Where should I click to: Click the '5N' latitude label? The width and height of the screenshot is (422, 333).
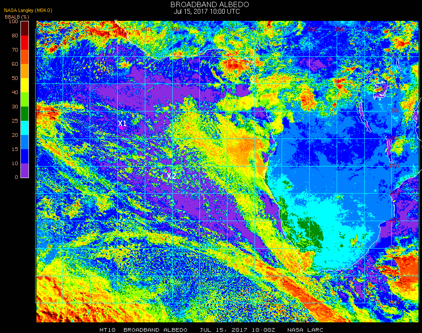click(394, 56)
